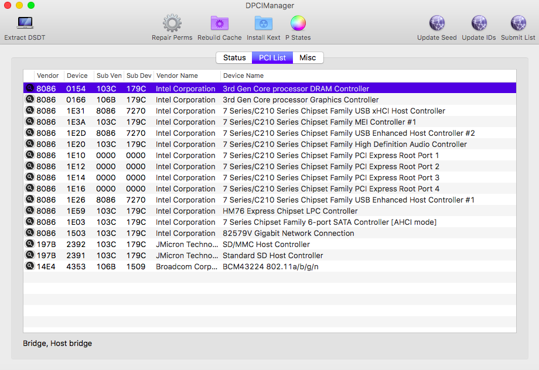Click the Rebuild Cache folder icon
This screenshot has height=370, width=539.
(219, 23)
